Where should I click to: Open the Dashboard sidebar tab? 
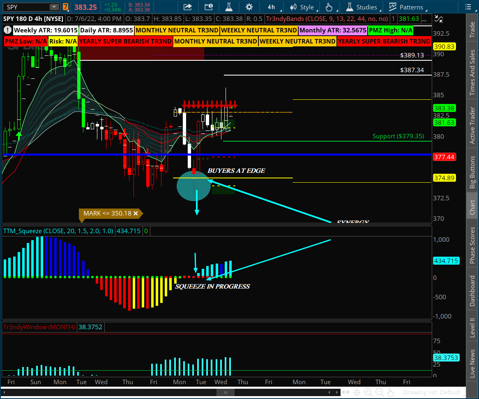click(472, 291)
